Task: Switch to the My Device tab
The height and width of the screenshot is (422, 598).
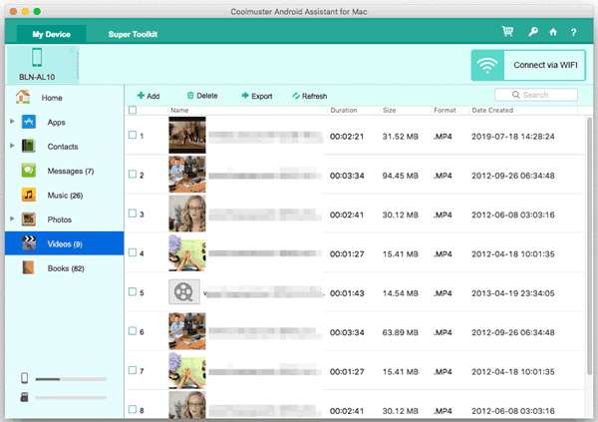Action: pos(52,34)
